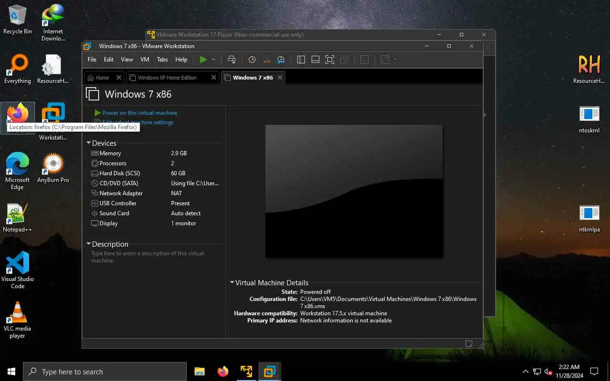Collapse the Virtual Machine Details section
This screenshot has height=381, width=610.
click(232, 282)
